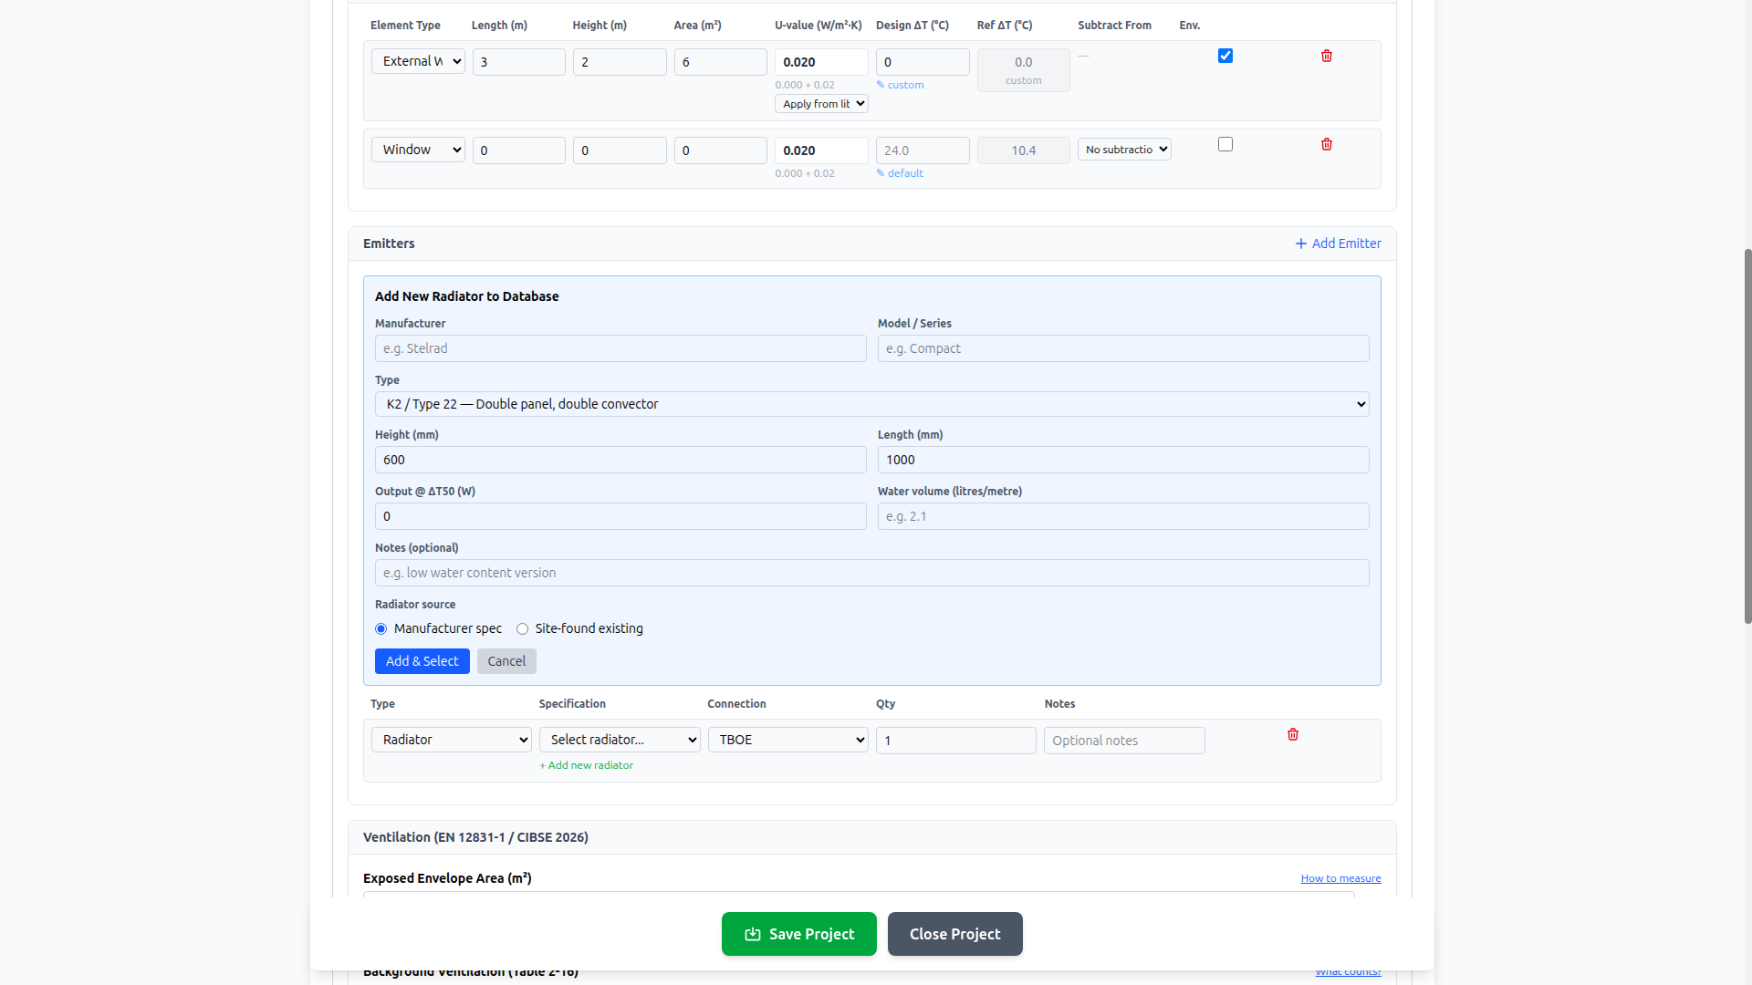
Task: Select the Manufacturer spec radio option
Action: [x=381, y=629]
